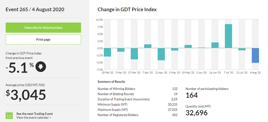Click the black down-arrow circle icon
The height and width of the screenshot is (122, 268).
[41, 67]
